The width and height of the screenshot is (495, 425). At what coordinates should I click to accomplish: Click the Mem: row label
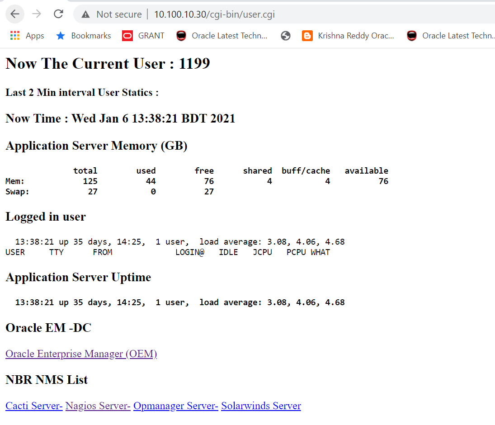click(15, 181)
